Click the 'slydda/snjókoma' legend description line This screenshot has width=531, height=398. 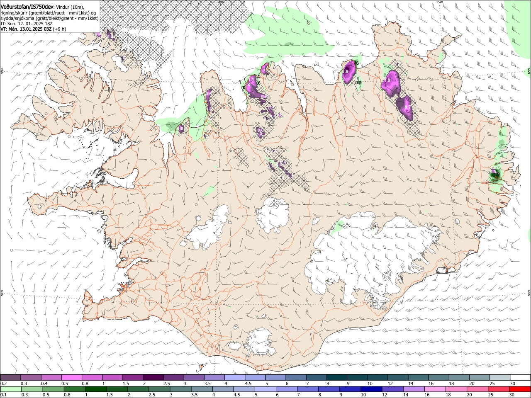tap(49, 18)
